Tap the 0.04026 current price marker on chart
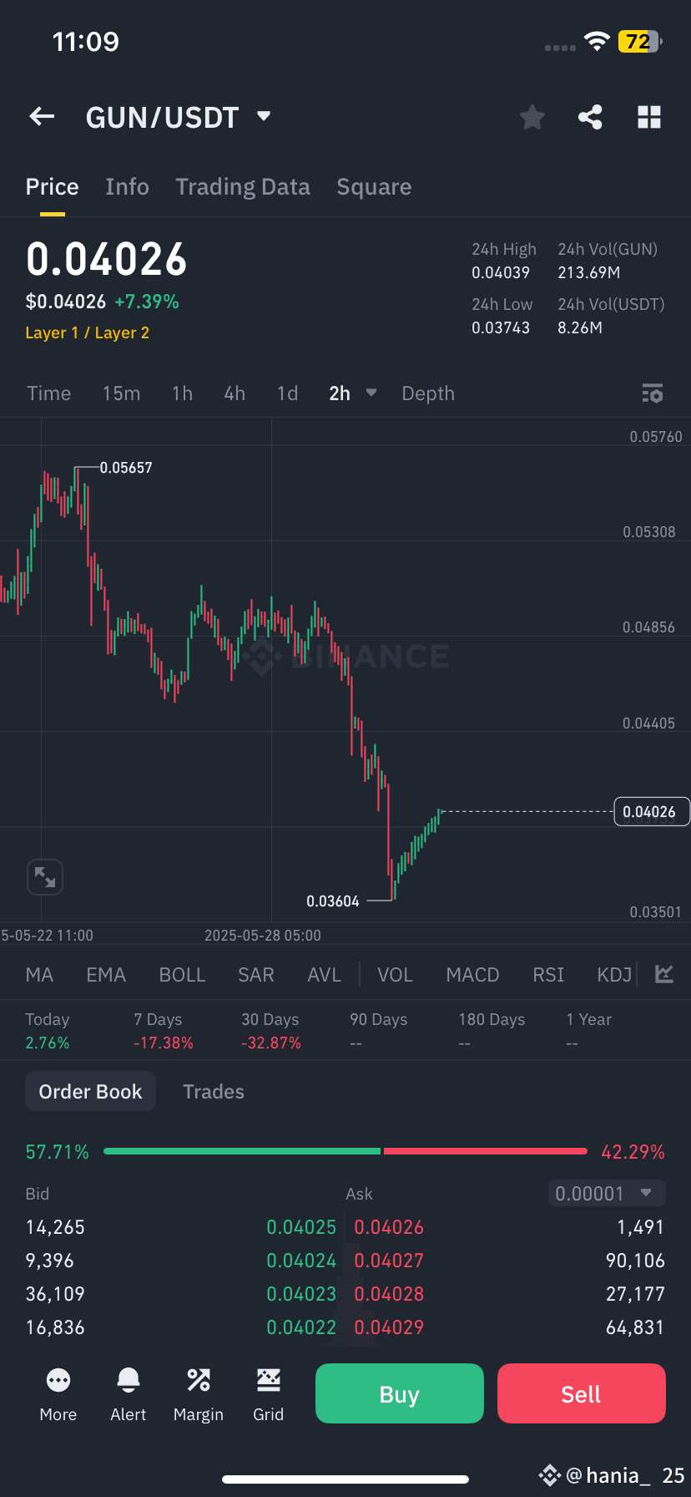 tap(651, 811)
